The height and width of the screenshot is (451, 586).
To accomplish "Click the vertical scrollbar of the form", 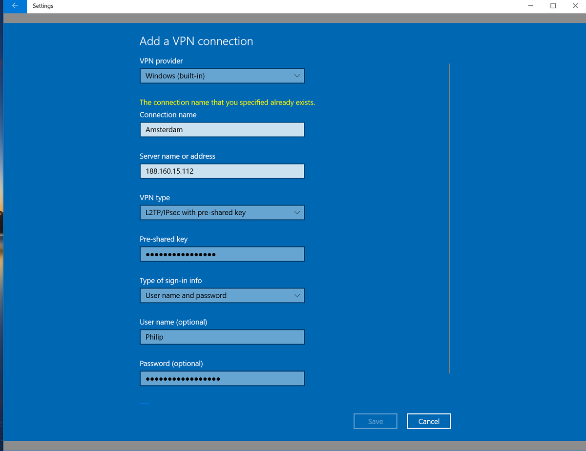I will (x=449, y=218).
